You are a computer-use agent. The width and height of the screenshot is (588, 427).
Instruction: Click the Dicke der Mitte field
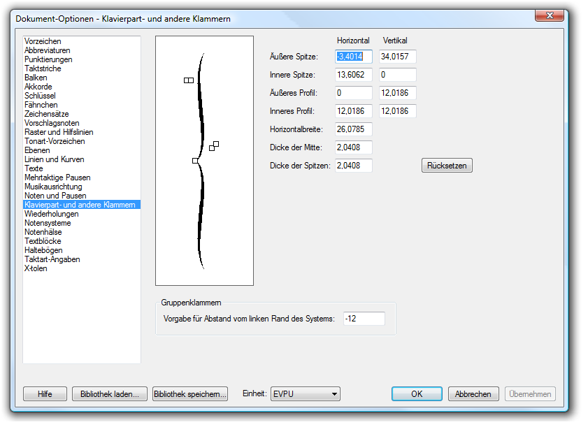coord(353,147)
